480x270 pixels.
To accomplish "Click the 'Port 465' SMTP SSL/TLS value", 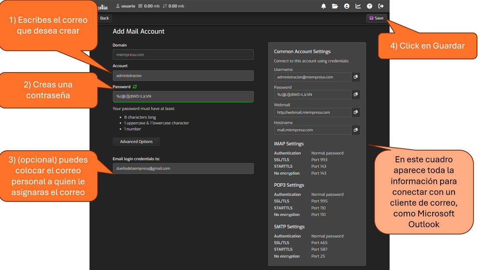I will tap(319, 243).
